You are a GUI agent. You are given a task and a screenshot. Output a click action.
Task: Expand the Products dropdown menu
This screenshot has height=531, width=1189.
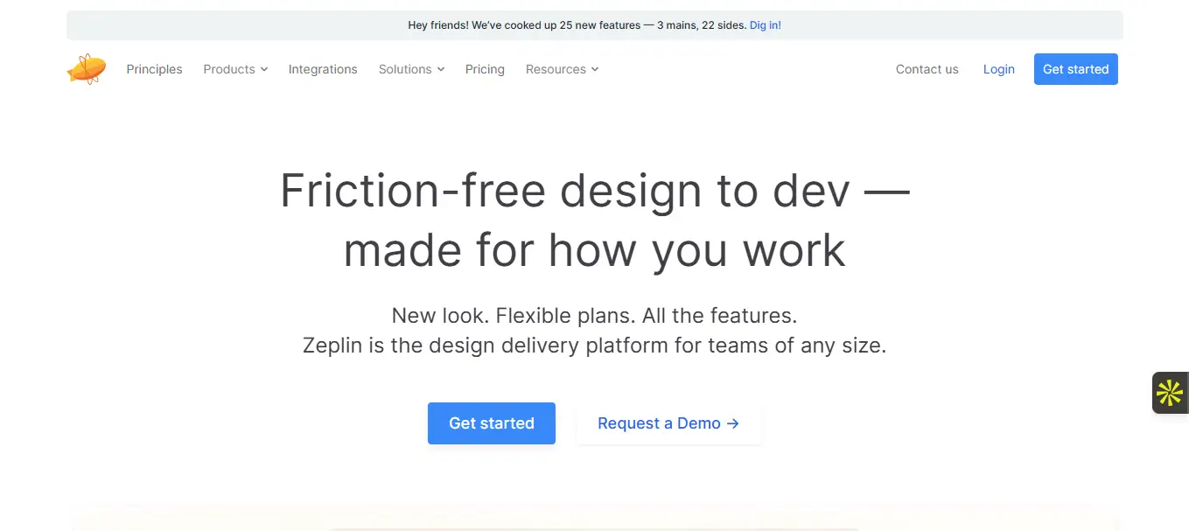235,69
